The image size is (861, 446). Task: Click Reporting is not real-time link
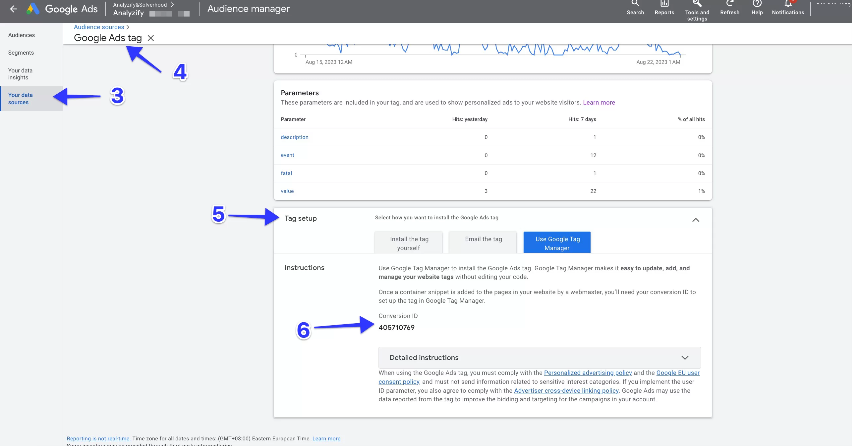(99, 439)
